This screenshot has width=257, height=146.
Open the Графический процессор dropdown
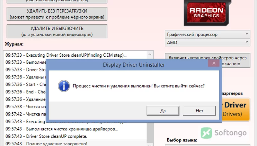(208, 34)
